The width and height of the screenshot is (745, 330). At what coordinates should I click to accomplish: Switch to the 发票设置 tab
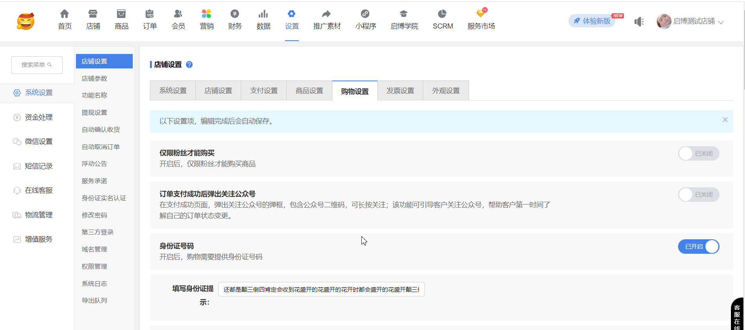click(x=400, y=91)
